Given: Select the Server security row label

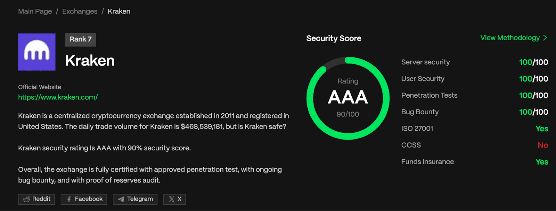Looking at the screenshot, I should tap(425, 62).
